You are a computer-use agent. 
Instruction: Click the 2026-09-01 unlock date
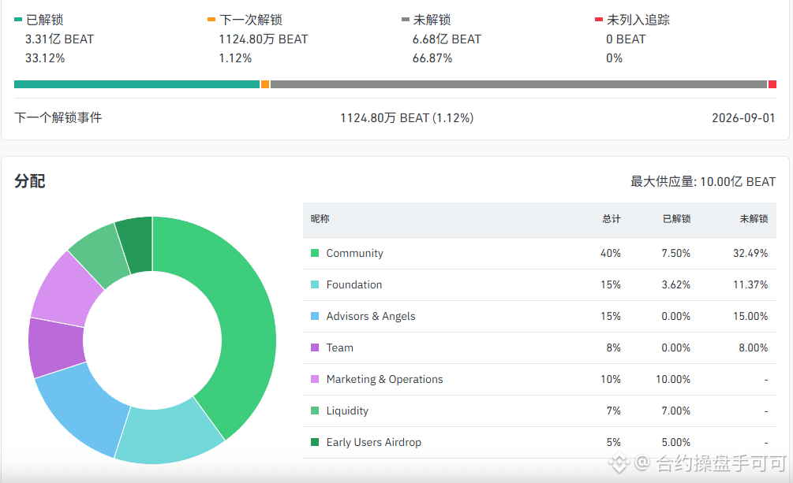point(743,117)
